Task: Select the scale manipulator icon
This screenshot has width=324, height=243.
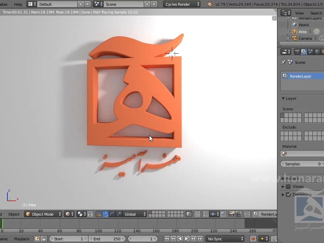Action: [x=118, y=214]
